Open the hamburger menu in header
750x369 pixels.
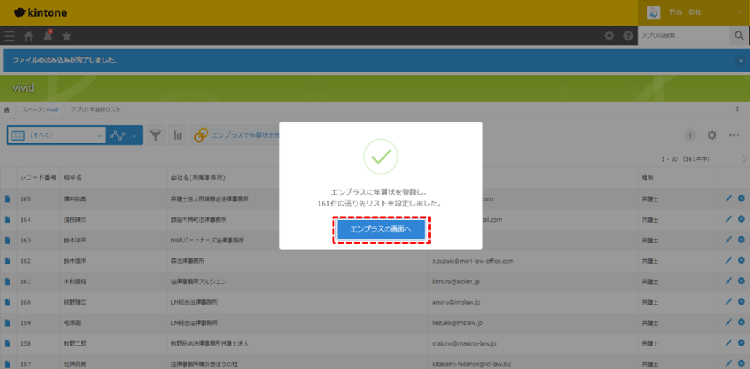(x=9, y=36)
